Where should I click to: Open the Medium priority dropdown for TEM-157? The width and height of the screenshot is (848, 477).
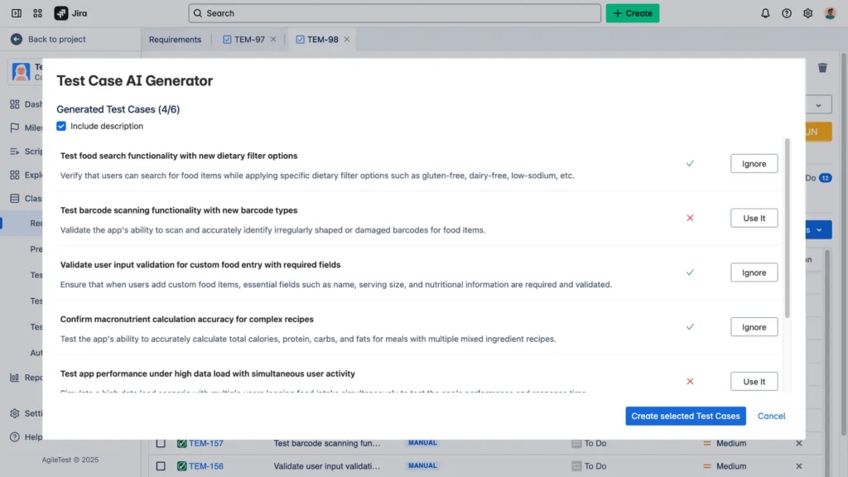[x=727, y=443]
